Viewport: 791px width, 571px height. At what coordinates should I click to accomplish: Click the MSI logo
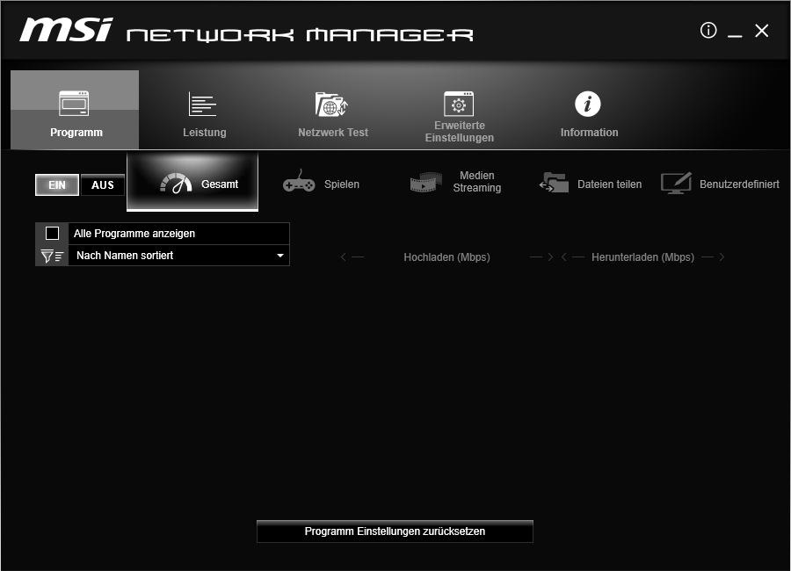pyautogui.click(x=66, y=30)
